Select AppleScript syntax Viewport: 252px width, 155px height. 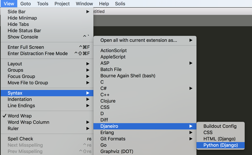coord(145,57)
